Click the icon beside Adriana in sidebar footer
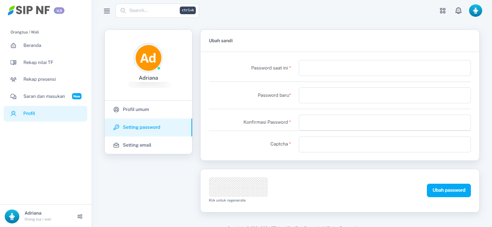492x227 pixels. point(80,216)
